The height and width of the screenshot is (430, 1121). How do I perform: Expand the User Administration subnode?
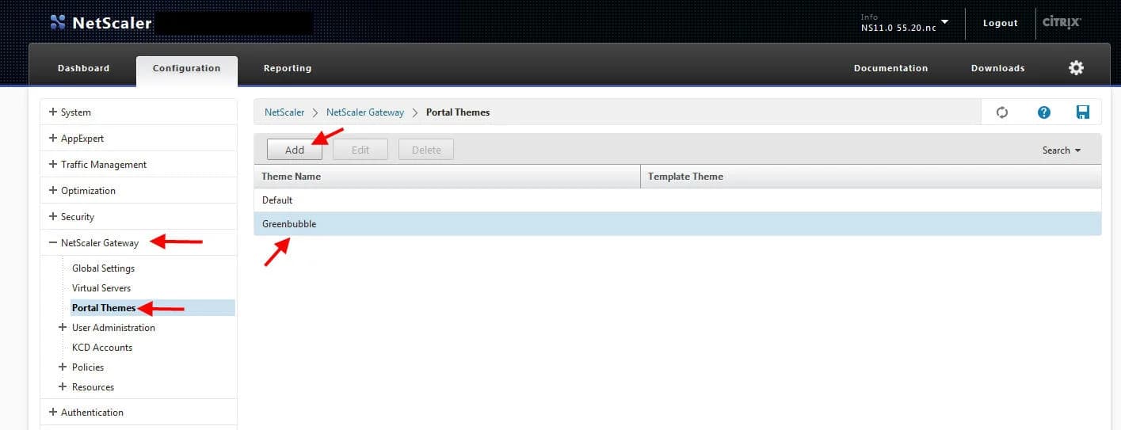click(x=63, y=327)
